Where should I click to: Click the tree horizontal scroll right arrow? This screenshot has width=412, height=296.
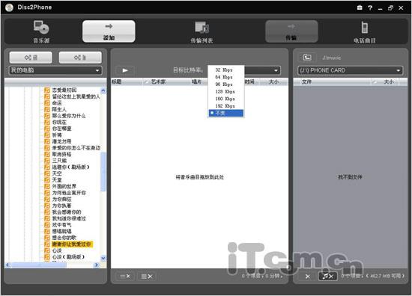97,265
